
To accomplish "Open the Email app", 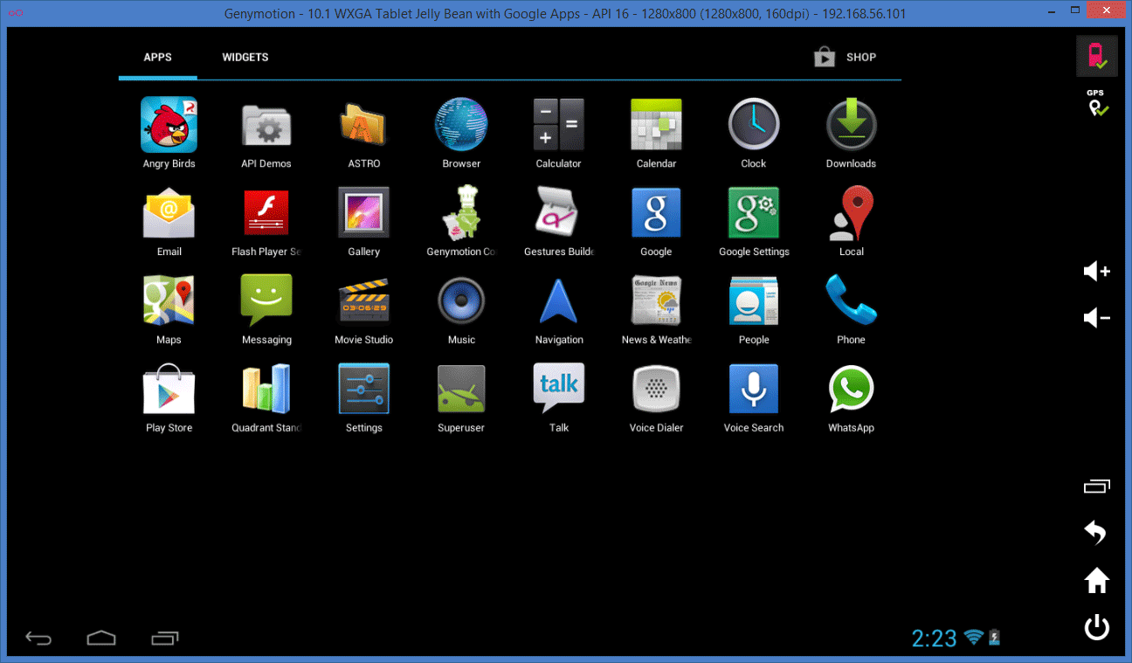I will [169, 213].
